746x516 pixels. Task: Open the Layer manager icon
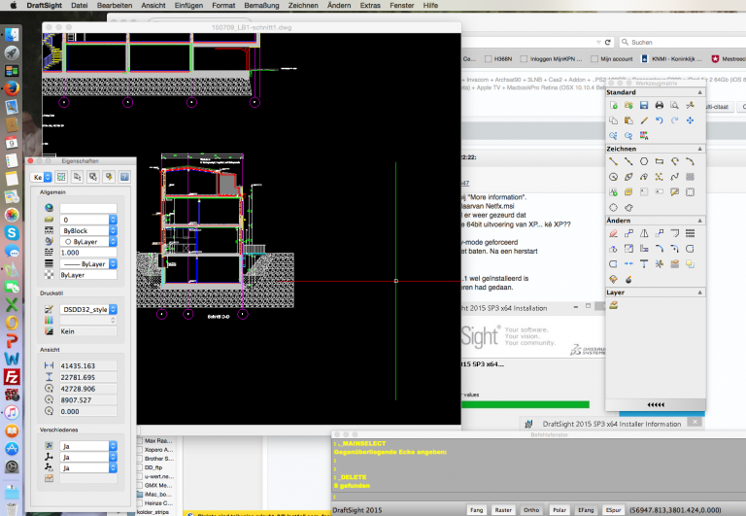613,305
